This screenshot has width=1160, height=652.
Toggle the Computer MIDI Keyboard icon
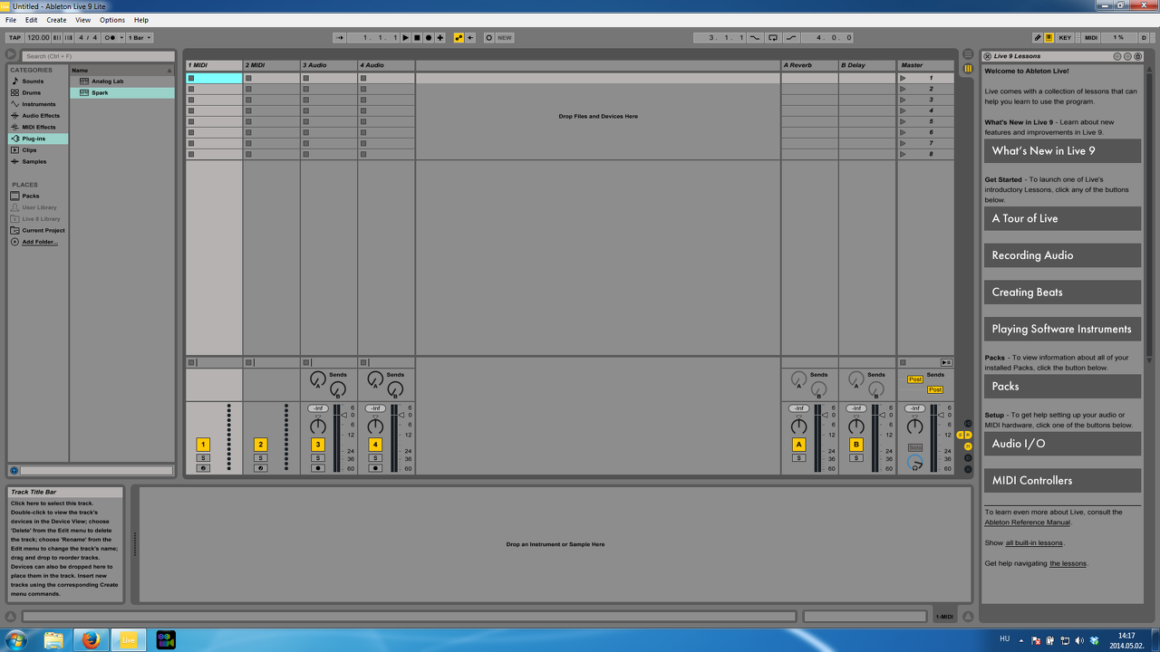click(1049, 38)
